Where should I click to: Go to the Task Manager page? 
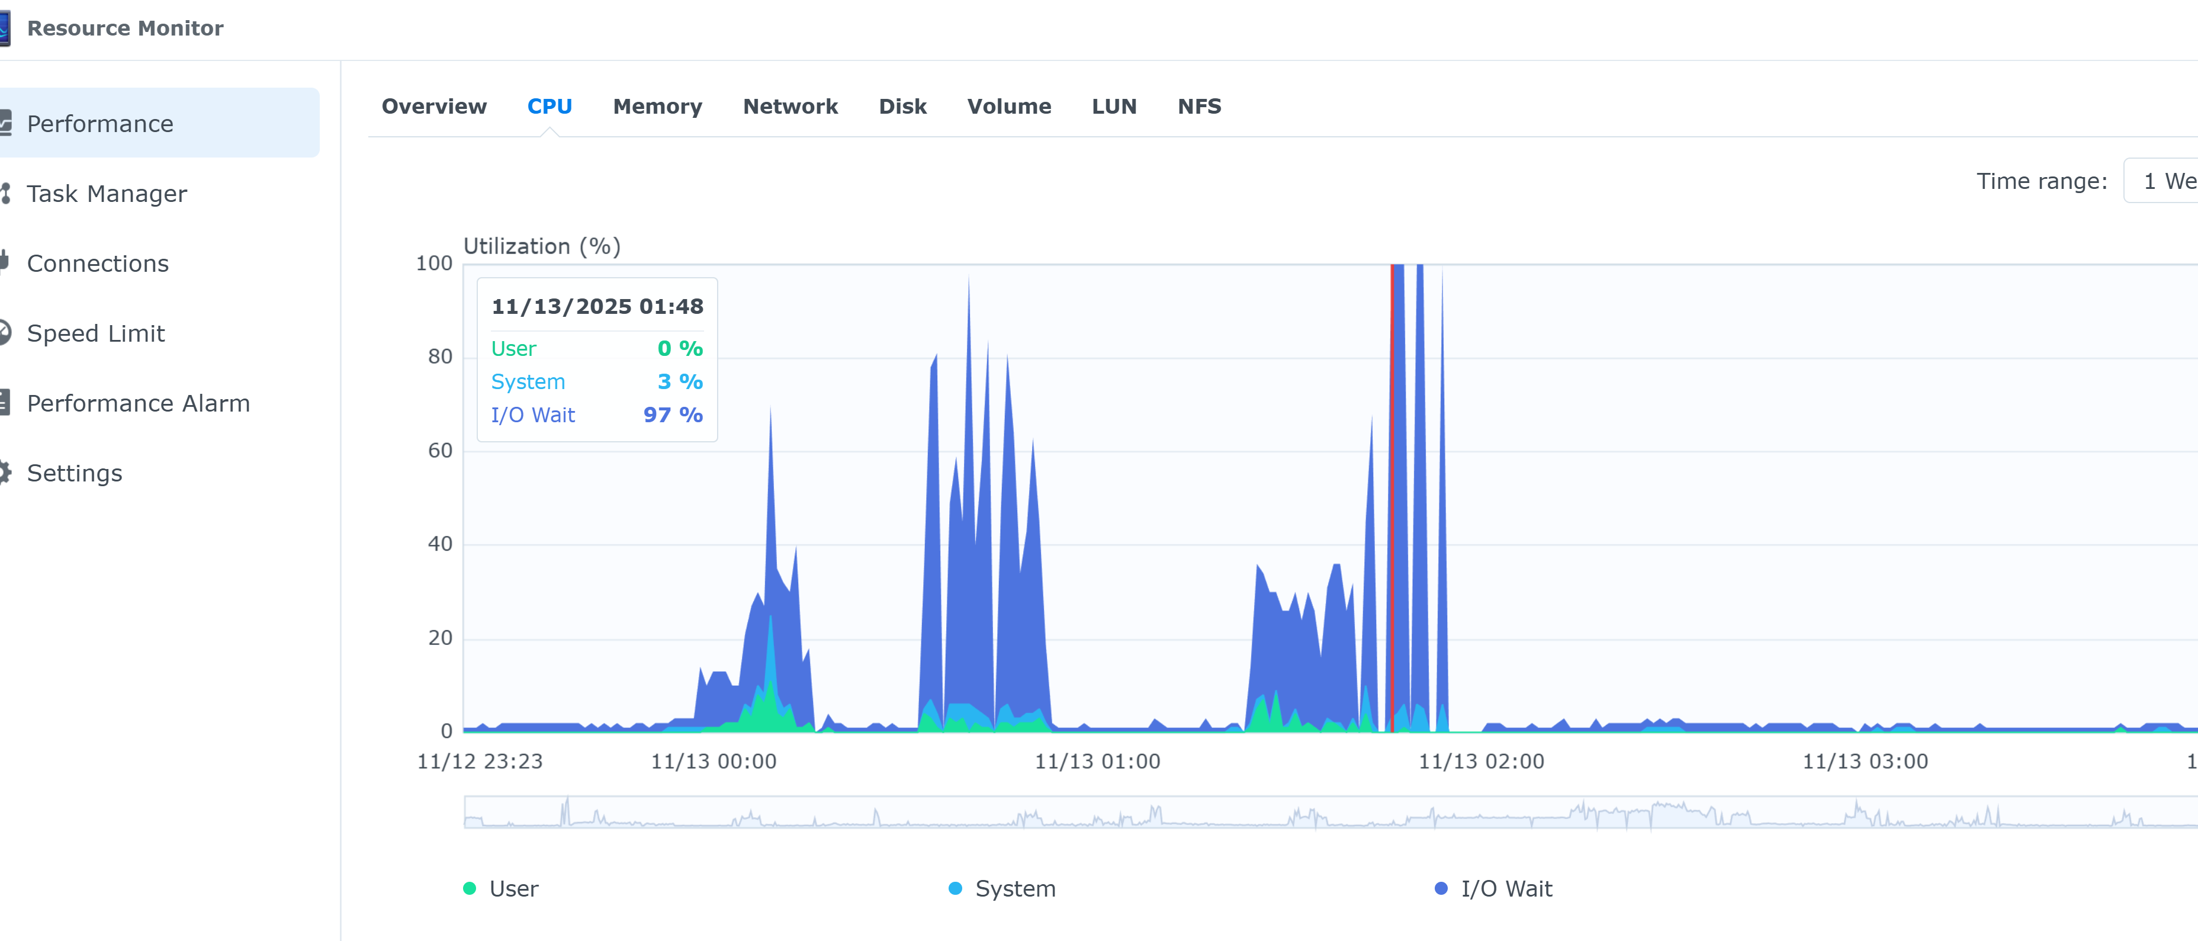pyautogui.click(x=107, y=194)
